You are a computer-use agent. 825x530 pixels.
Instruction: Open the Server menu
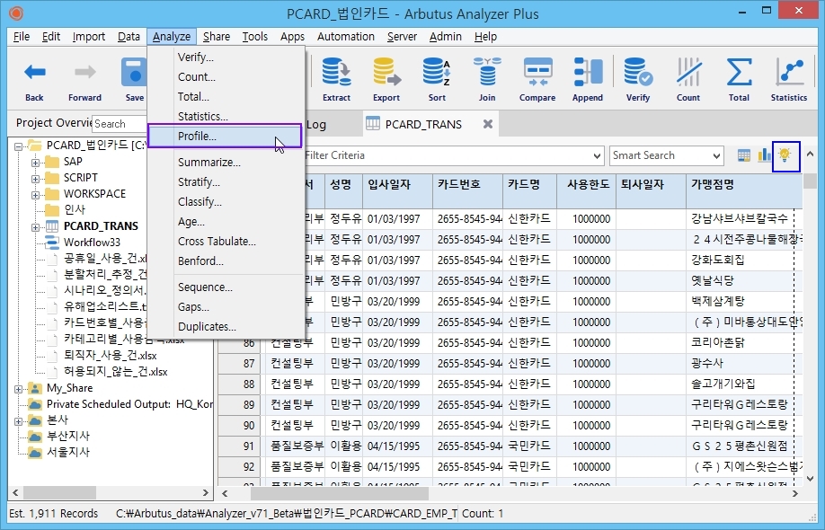coord(402,37)
